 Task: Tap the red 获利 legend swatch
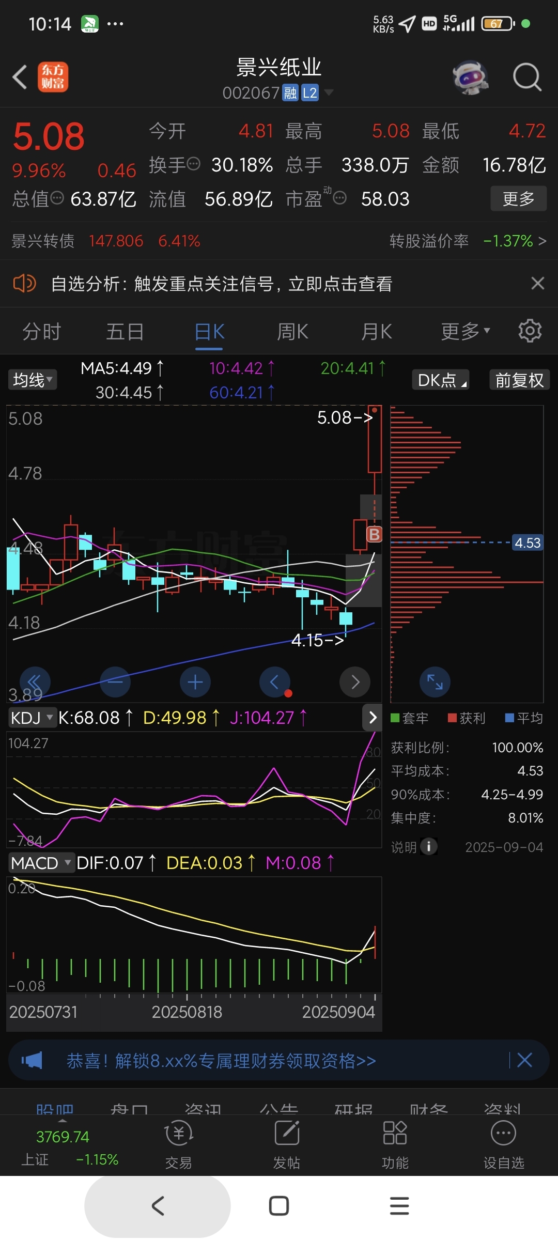[x=453, y=718]
